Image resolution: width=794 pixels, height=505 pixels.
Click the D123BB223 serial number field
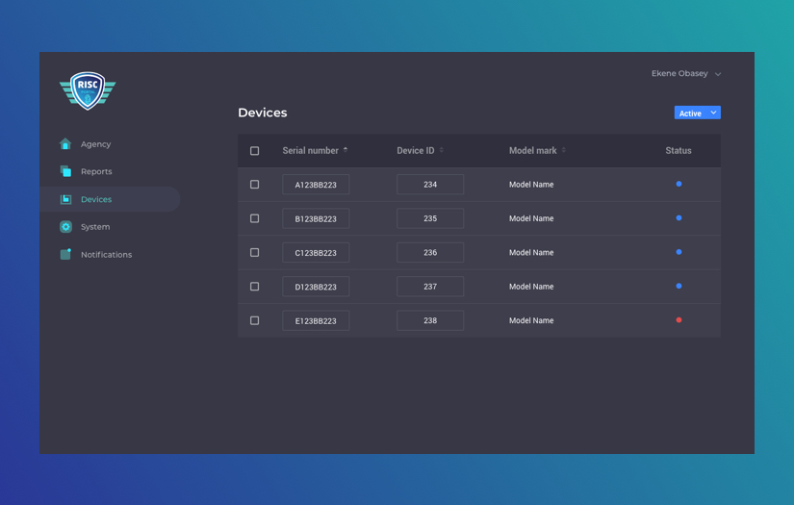point(316,287)
